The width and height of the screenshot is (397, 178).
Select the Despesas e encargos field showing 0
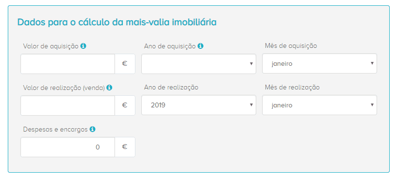click(67, 147)
